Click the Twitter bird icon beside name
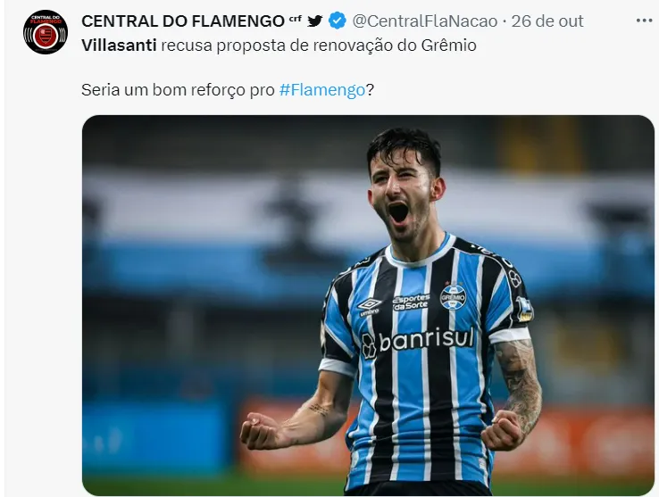 [x=315, y=21]
